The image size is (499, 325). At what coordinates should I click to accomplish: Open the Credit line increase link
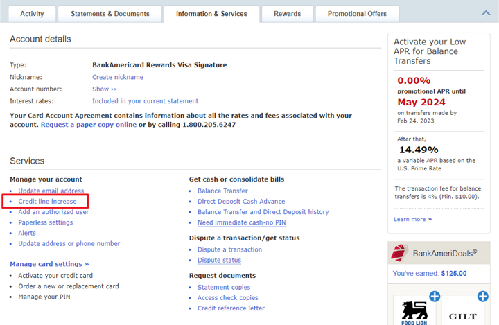tap(47, 202)
